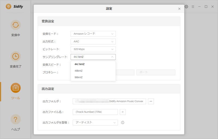Browse output folder with the ellipsis button

point(151,101)
